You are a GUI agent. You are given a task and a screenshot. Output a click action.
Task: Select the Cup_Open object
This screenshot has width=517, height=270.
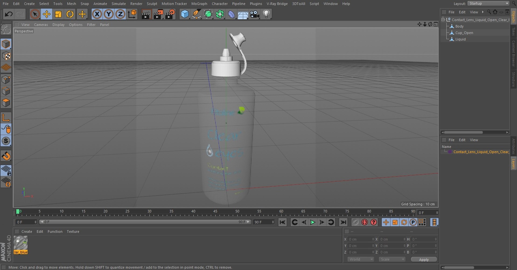[464, 33]
